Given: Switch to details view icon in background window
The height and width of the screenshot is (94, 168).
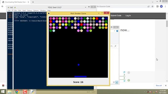Looking at the screenshot, I should click(x=114, y=82).
